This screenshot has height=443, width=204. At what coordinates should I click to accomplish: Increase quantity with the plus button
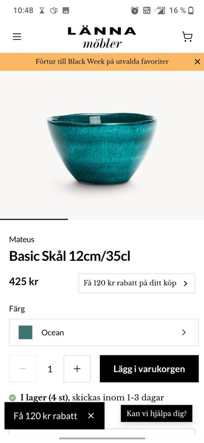tap(77, 369)
